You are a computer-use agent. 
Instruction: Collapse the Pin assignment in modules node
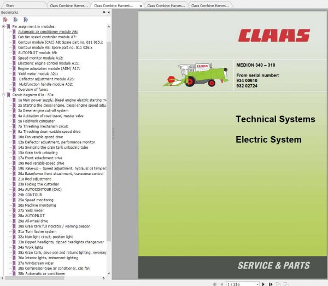click(x=3, y=27)
